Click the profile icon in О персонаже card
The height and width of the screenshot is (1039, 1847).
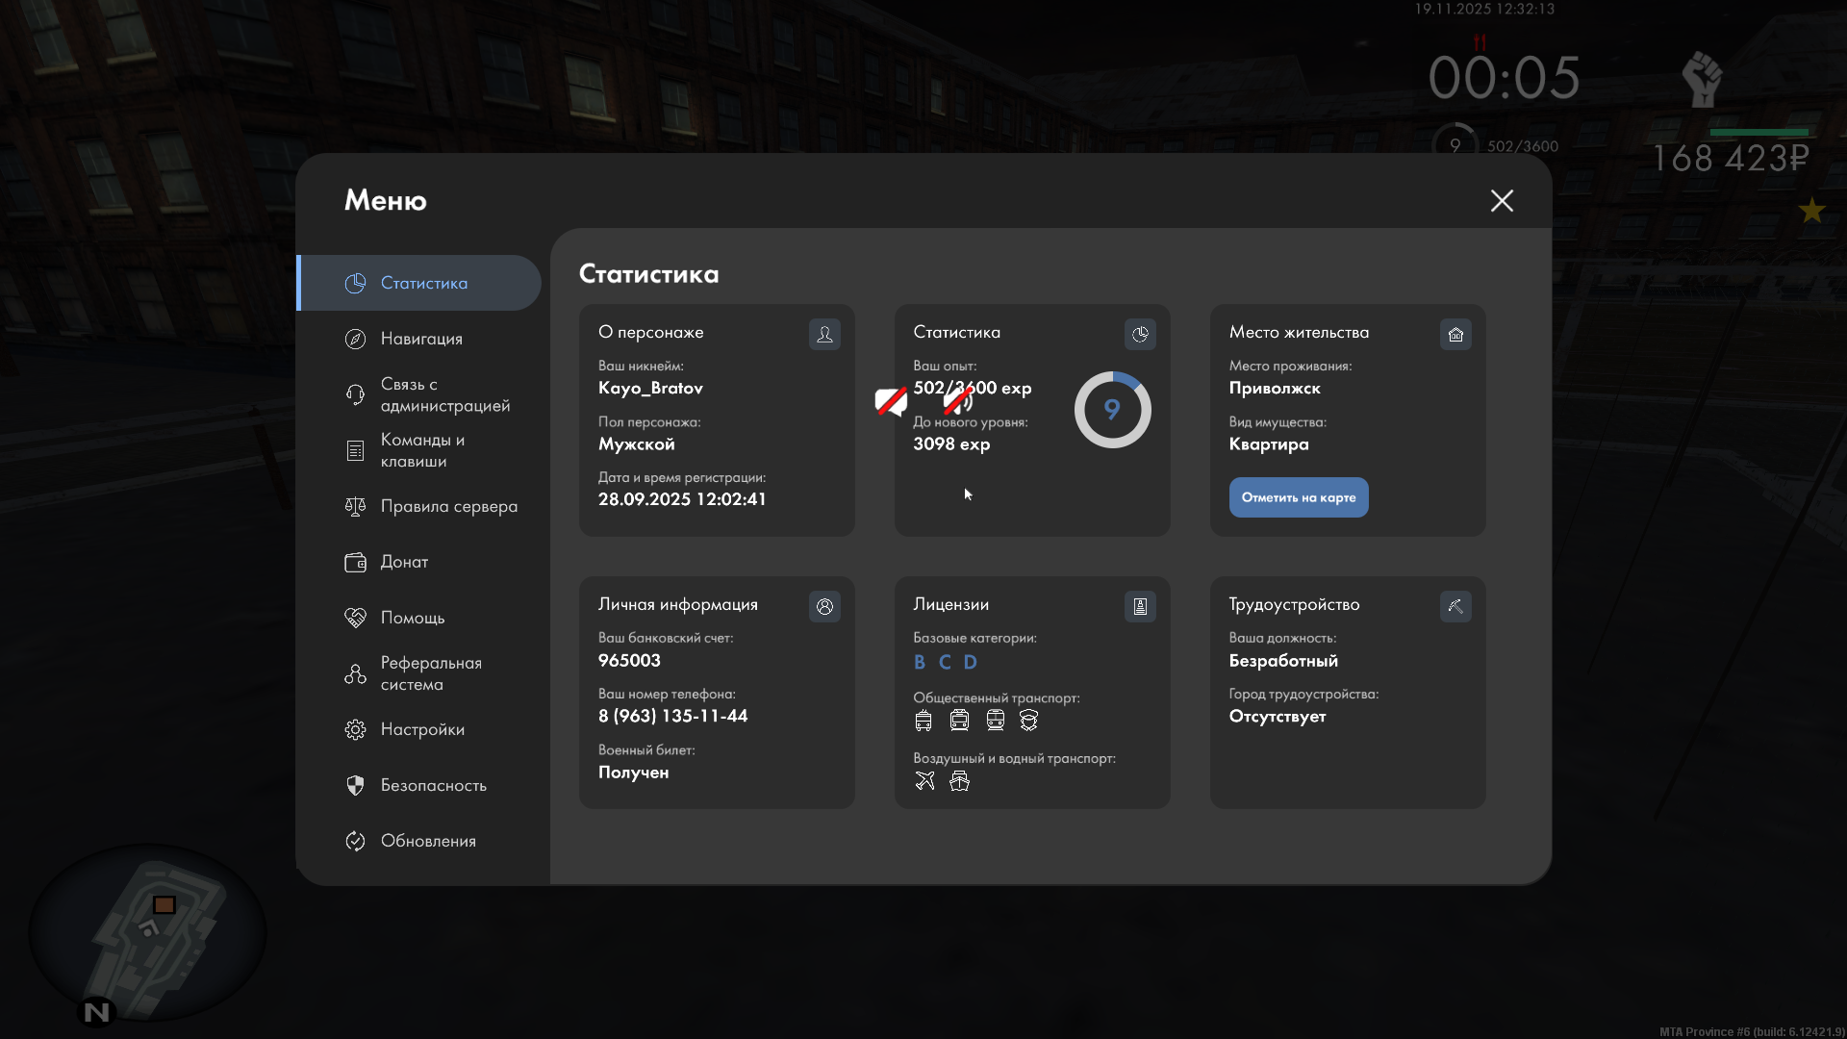[x=824, y=334]
